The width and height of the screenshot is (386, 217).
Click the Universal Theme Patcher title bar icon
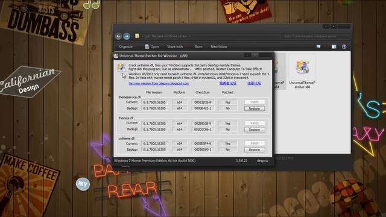tap(116, 56)
